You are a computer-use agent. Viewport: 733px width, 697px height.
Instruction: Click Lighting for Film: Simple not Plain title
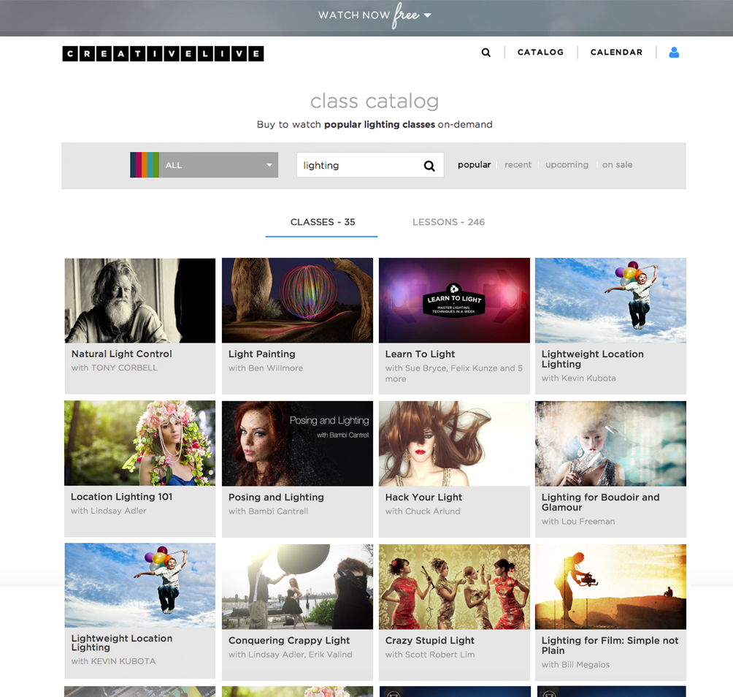click(x=610, y=645)
